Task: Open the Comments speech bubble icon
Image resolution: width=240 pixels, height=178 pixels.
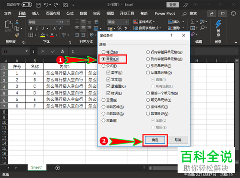Action: [x=223, y=14]
